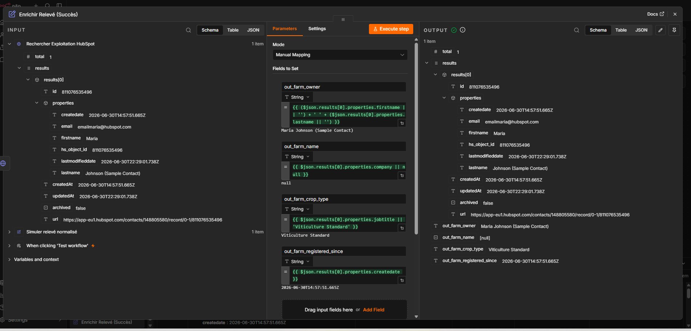Click the globe icon on left edge
Screen dimensions: 691x331
coord(3,163)
